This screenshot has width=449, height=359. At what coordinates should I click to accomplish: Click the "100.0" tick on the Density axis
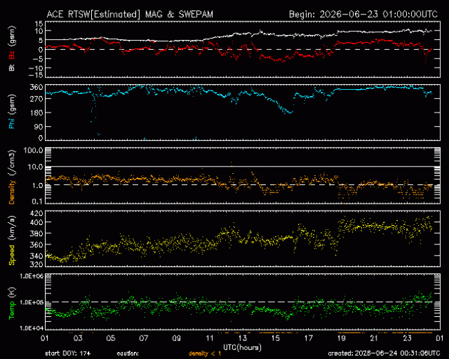(33, 151)
